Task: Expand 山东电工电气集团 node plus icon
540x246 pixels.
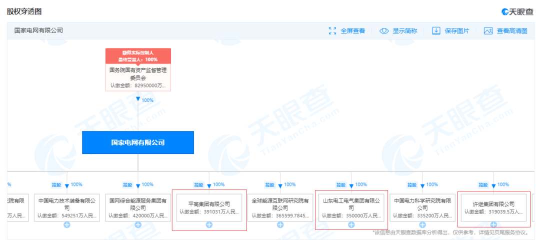Action: (351, 225)
